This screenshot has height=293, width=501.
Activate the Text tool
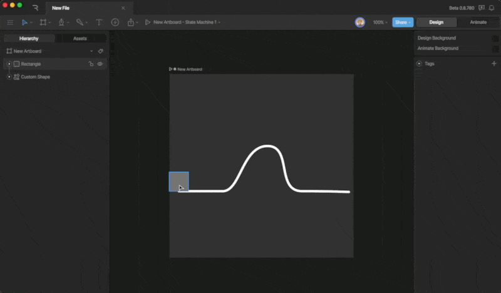pos(99,22)
